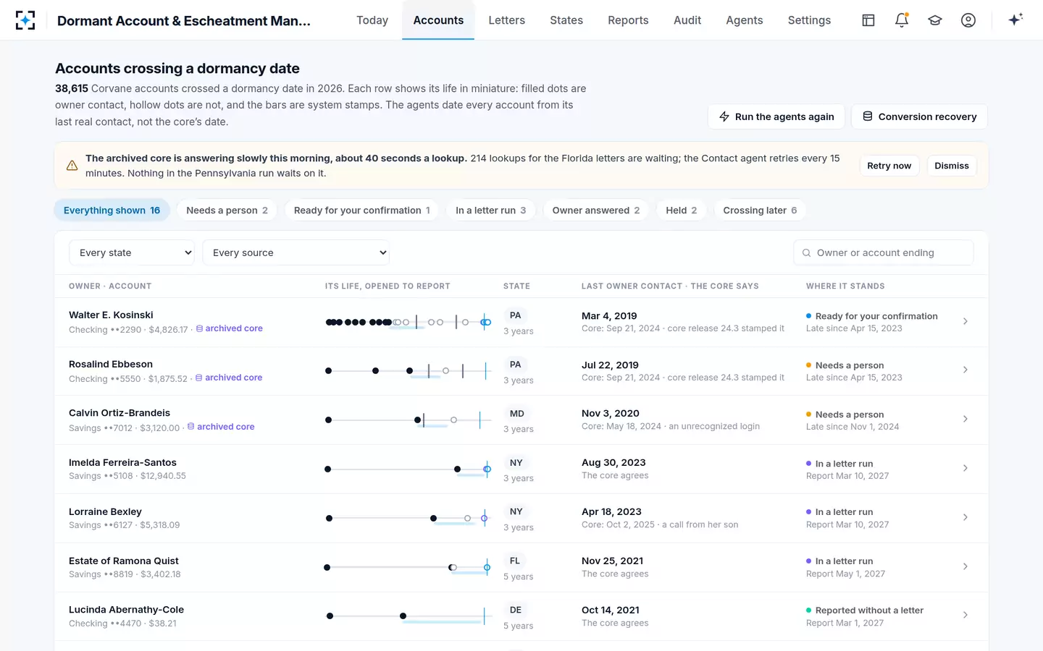Expand Imelda Ferreira-Santos row chevron
The height and width of the screenshot is (651, 1043).
click(965, 468)
